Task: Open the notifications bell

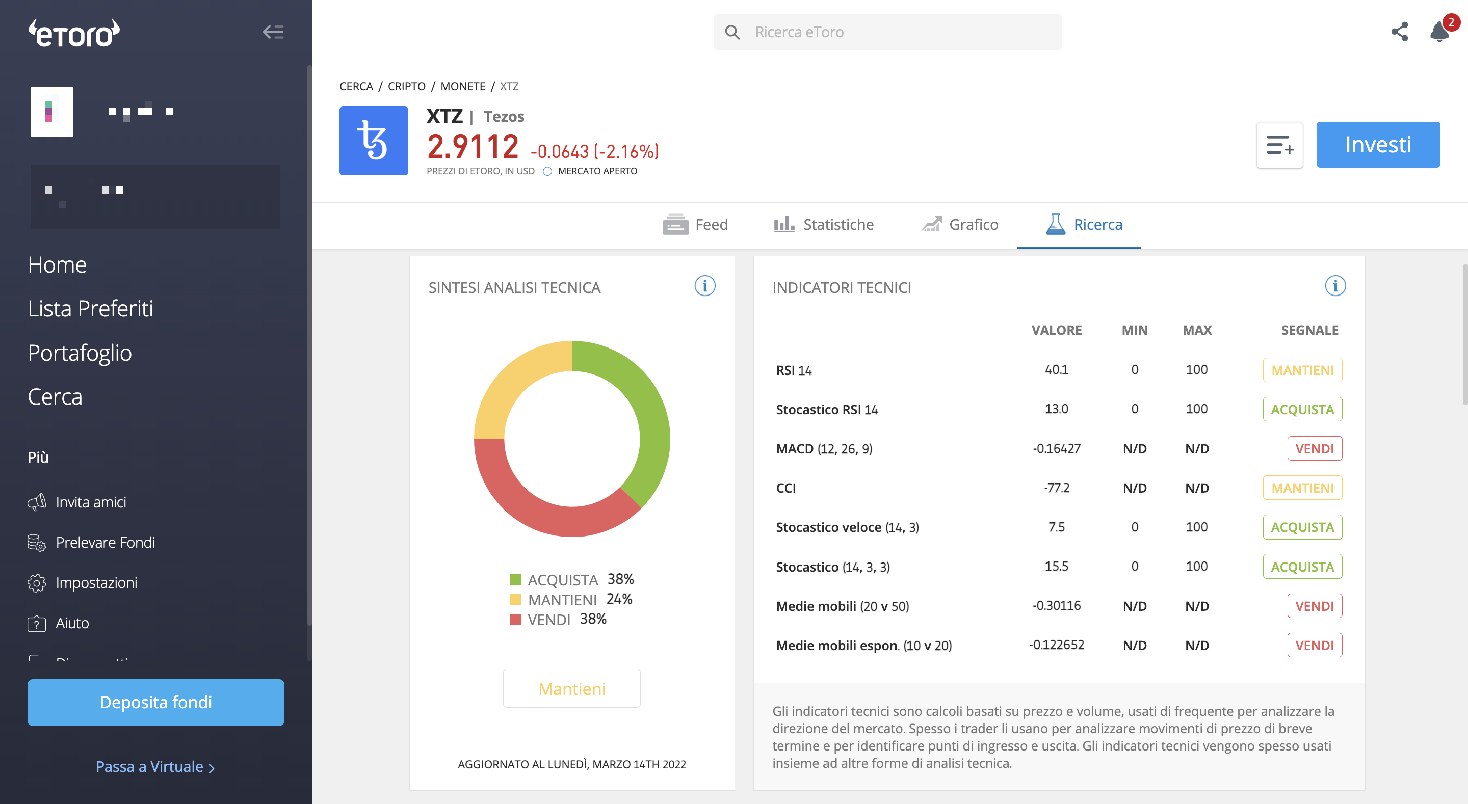Action: click(x=1440, y=31)
